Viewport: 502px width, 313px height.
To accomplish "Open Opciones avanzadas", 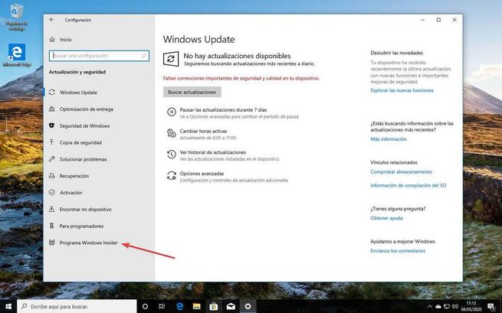I will pyautogui.click(x=202, y=174).
